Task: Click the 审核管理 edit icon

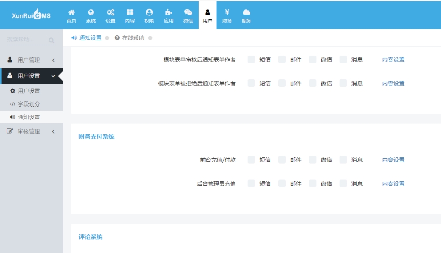Action: tap(10, 131)
